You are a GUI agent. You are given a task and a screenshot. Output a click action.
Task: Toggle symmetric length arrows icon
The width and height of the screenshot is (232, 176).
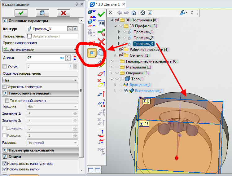coord(75,58)
